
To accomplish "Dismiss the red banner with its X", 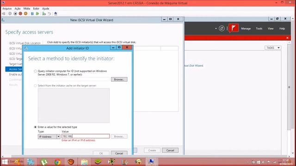I will point(287,38).
